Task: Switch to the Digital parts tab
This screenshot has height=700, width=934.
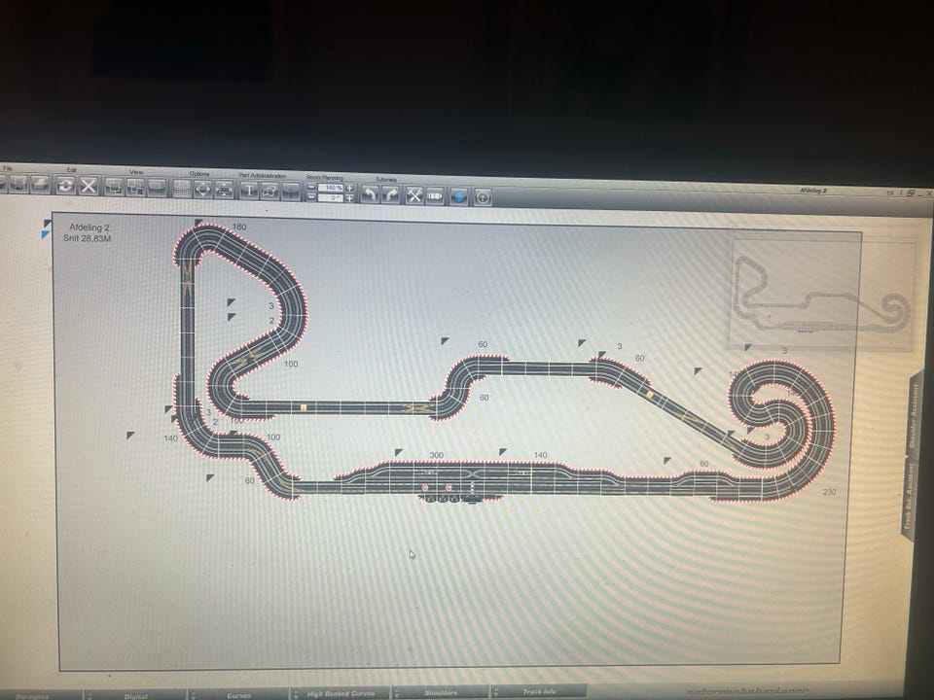Action: (136, 696)
